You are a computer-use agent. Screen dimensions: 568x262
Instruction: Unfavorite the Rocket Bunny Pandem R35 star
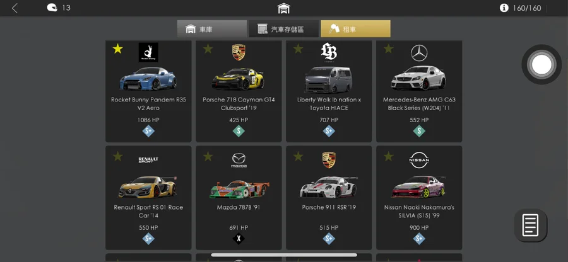pyautogui.click(x=117, y=48)
